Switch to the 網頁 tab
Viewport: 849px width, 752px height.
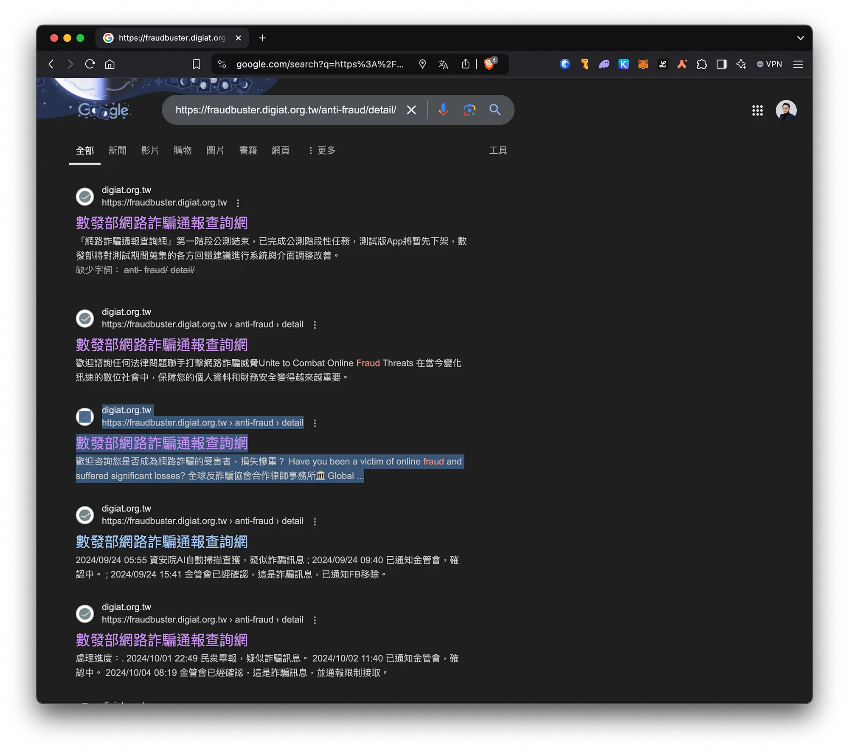pos(281,150)
